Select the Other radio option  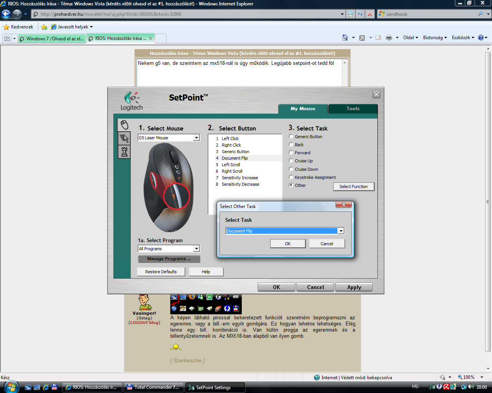pos(291,185)
